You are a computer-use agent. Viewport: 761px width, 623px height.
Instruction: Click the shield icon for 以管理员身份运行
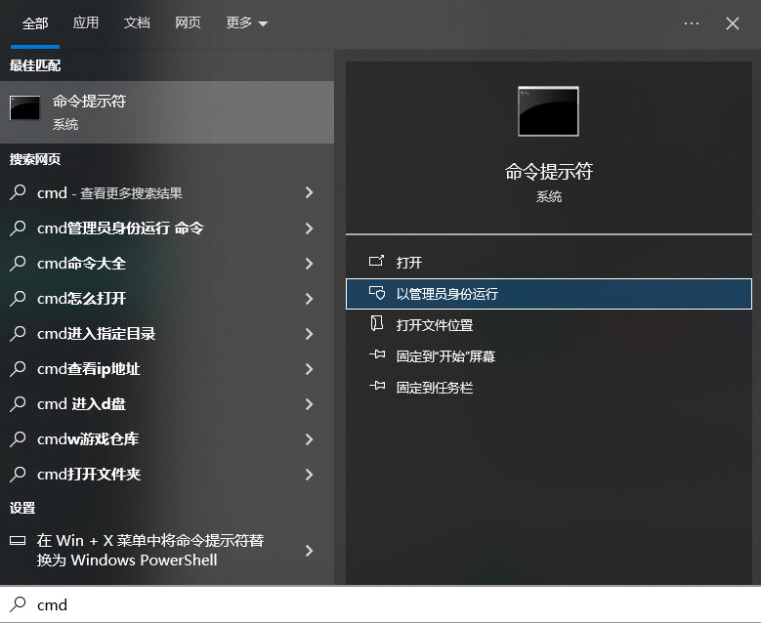pos(377,293)
